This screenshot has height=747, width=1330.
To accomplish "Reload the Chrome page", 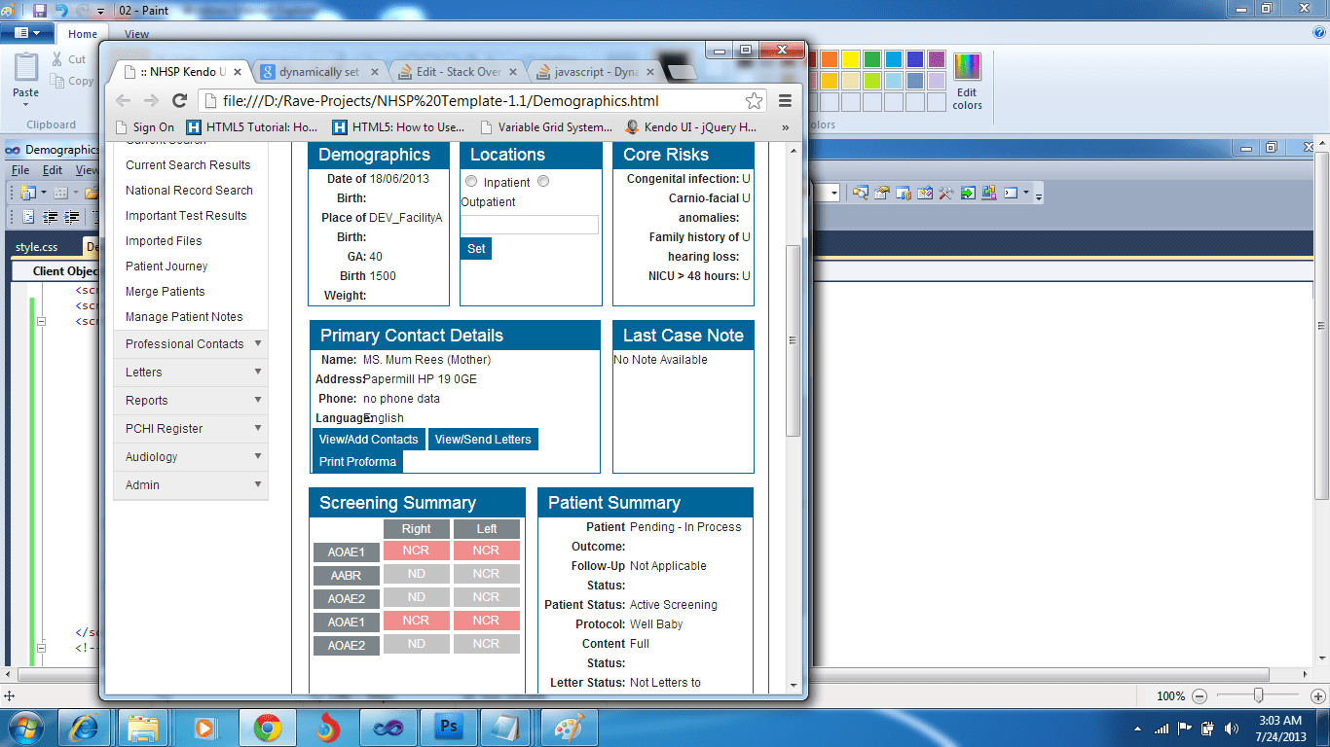I will 179,100.
